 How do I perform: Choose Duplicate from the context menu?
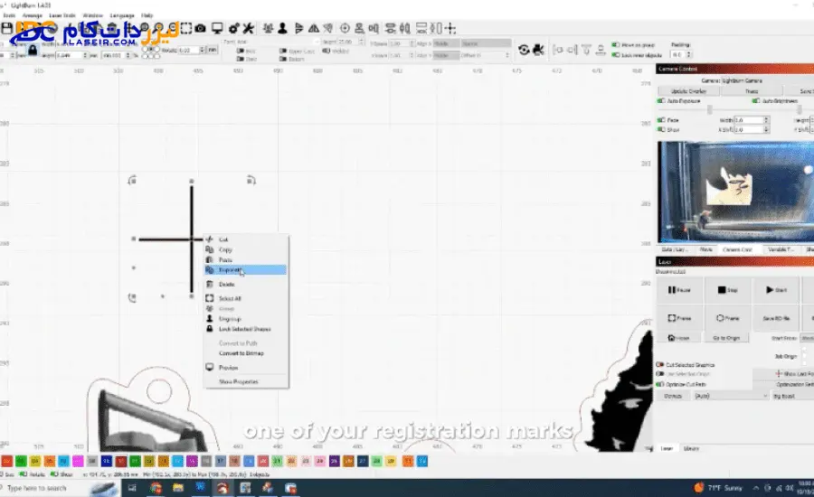click(x=230, y=269)
